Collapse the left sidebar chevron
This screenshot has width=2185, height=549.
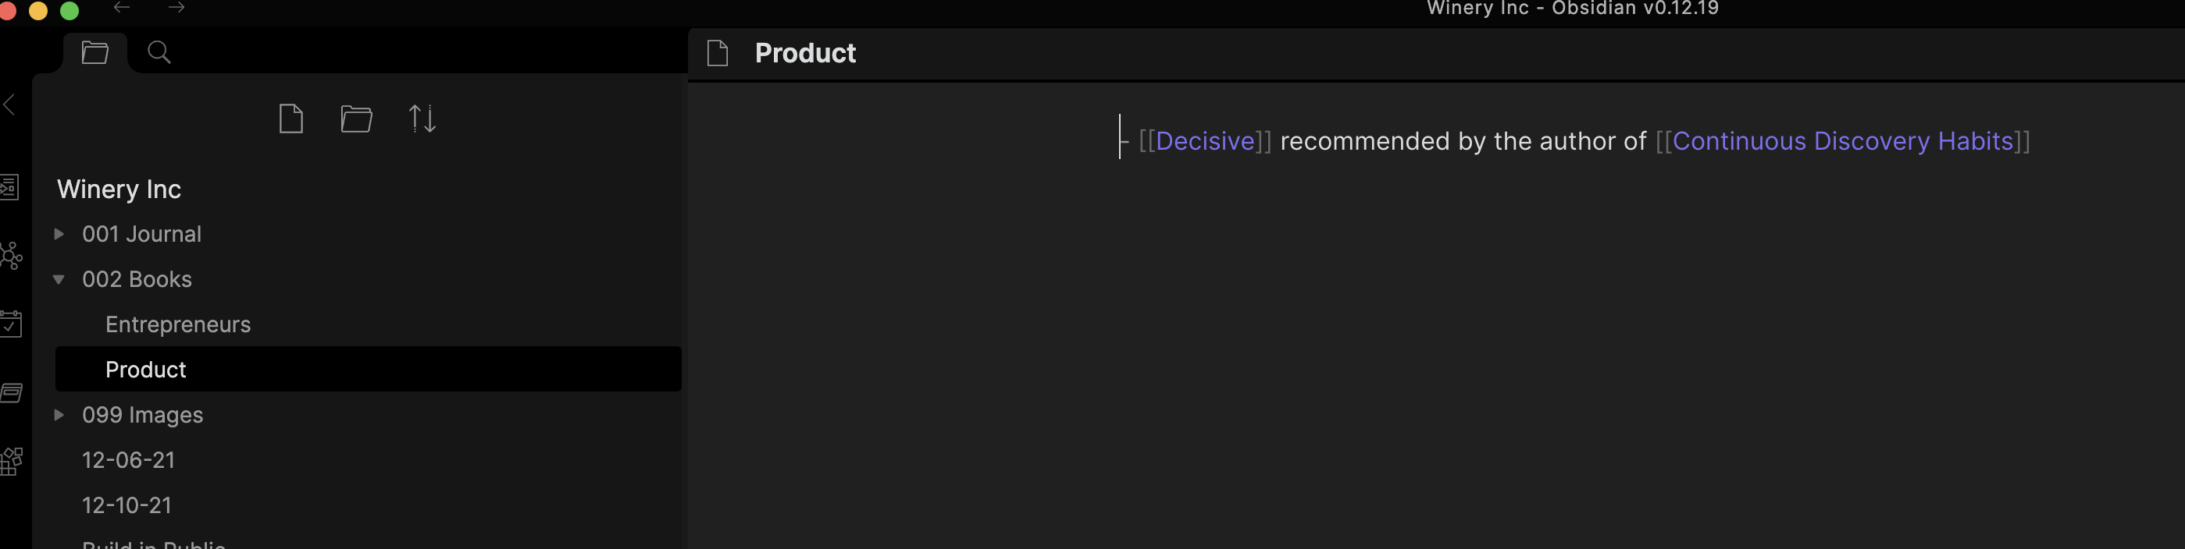click(x=10, y=105)
